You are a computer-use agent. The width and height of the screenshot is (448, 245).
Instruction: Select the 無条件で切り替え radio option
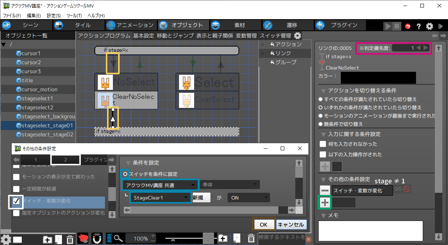tap(320, 124)
